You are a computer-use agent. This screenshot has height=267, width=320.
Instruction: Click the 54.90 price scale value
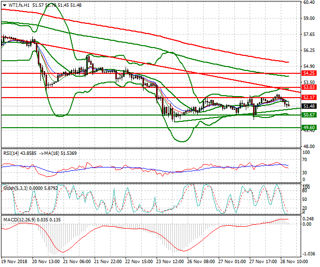pos(309,67)
